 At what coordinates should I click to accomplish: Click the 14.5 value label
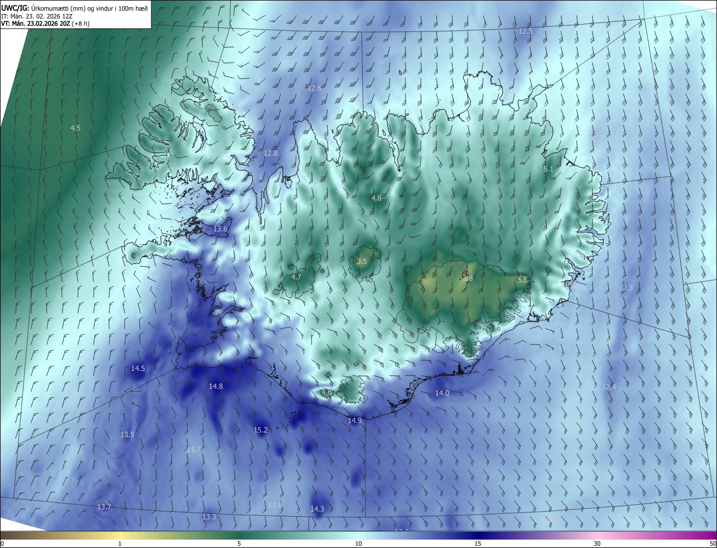pos(138,369)
